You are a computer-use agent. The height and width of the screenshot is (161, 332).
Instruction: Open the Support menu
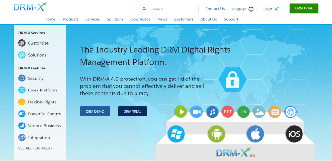231,19
